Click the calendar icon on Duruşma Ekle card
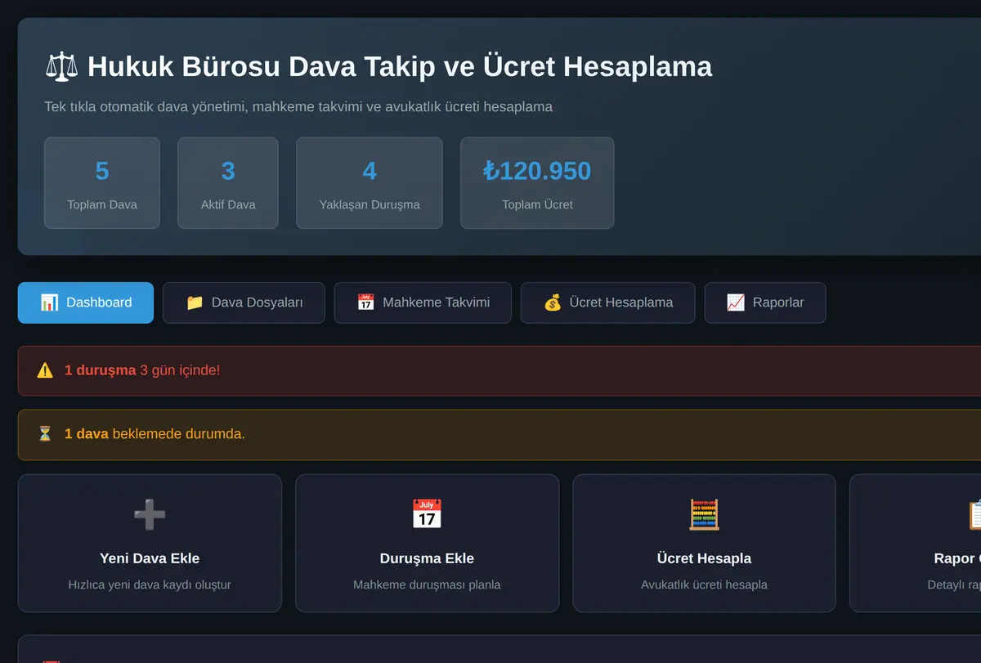Image resolution: width=981 pixels, height=663 pixels. click(427, 514)
